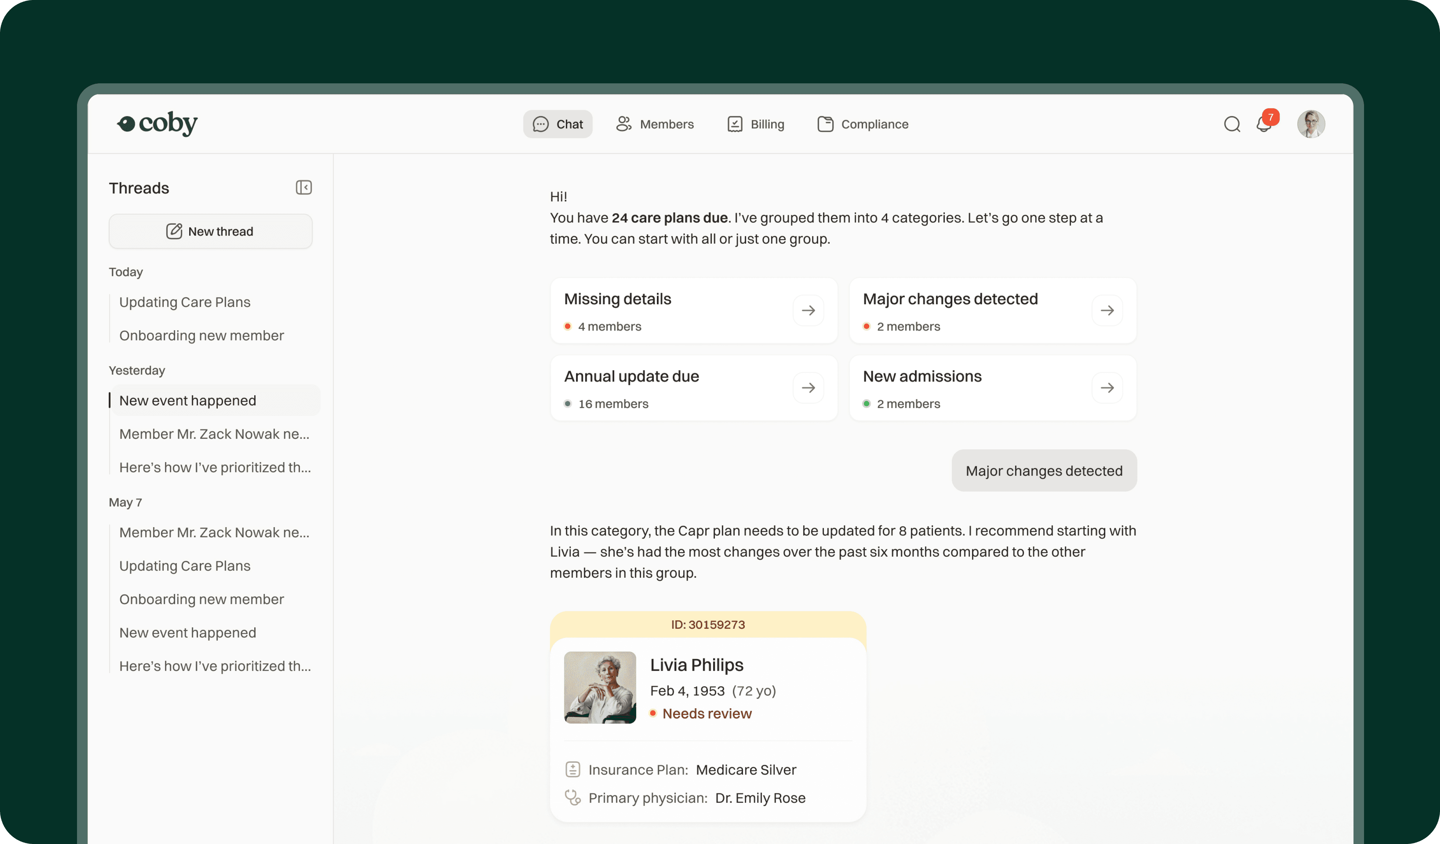1440x844 pixels.
Task: Open Livia Philips' profile photo thumbnail
Action: (x=600, y=688)
